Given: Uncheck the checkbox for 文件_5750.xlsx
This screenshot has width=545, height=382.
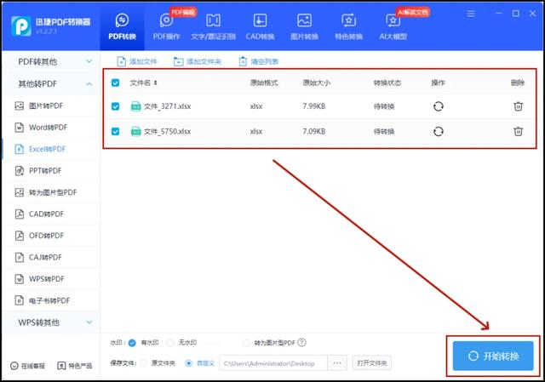Looking at the screenshot, I should 116,131.
